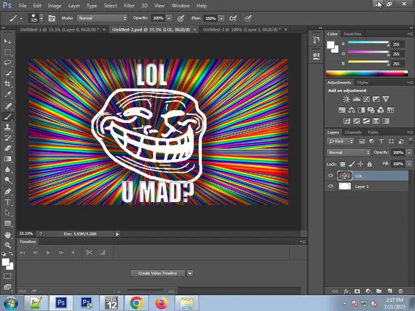Image resolution: width=415 pixels, height=311 pixels.
Task: Delete layer with trash icon
Action: coord(400,291)
